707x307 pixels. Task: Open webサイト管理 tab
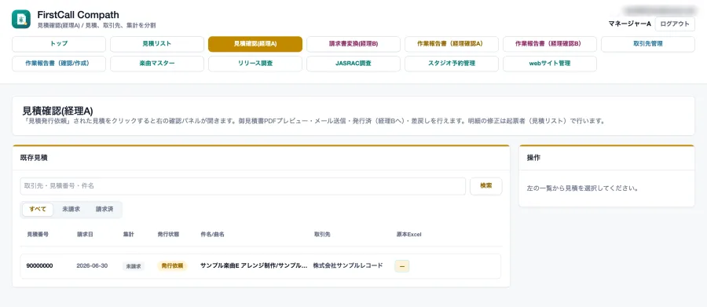pyautogui.click(x=550, y=64)
